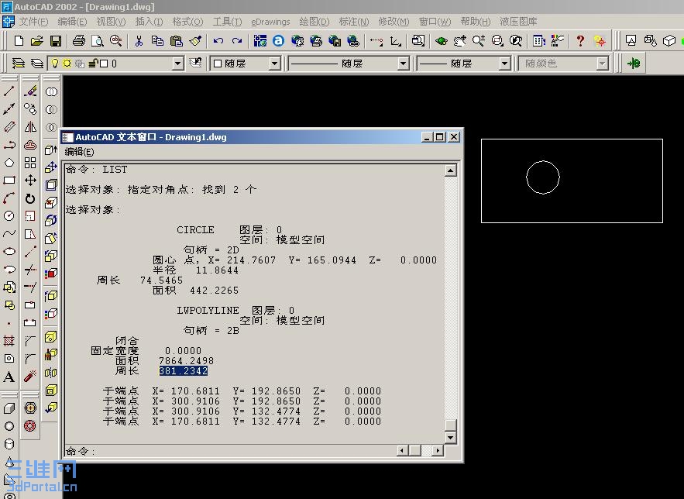684x499 pixels.
Task: Open the 绘图(D) menu
Action: (x=315, y=22)
